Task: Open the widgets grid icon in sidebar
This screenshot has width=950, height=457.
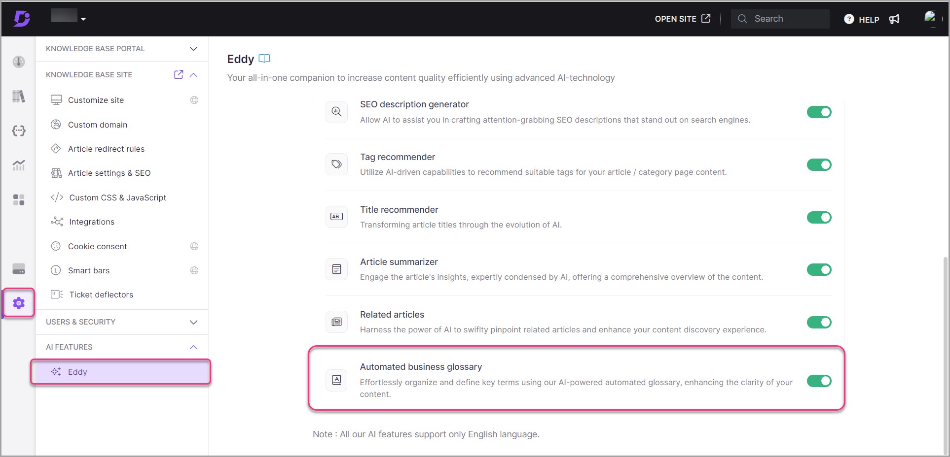Action: coord(19,200)
